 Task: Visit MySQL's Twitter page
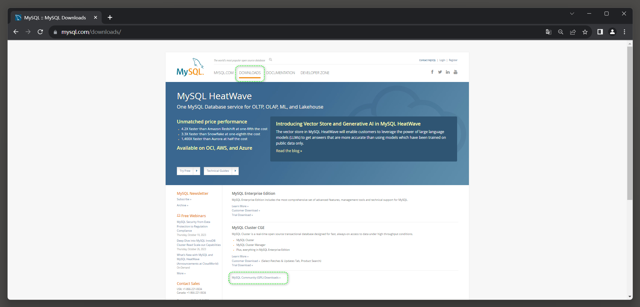(440, 72)
